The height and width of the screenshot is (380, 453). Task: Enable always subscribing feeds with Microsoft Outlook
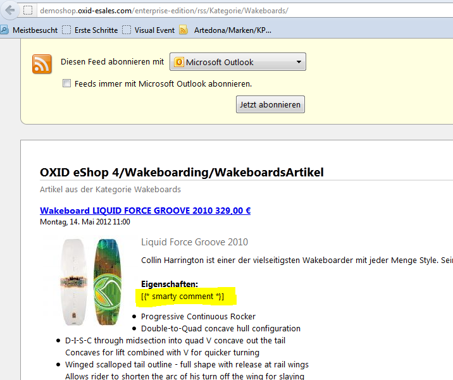click(x=66, y=83)
